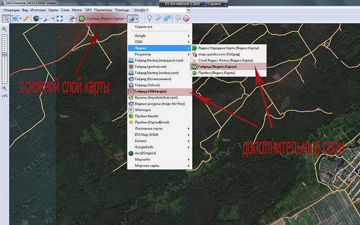The image size is (360, 225).
Task: Expand the Mapsurfer submenu
Action: (x=160, y=159)
